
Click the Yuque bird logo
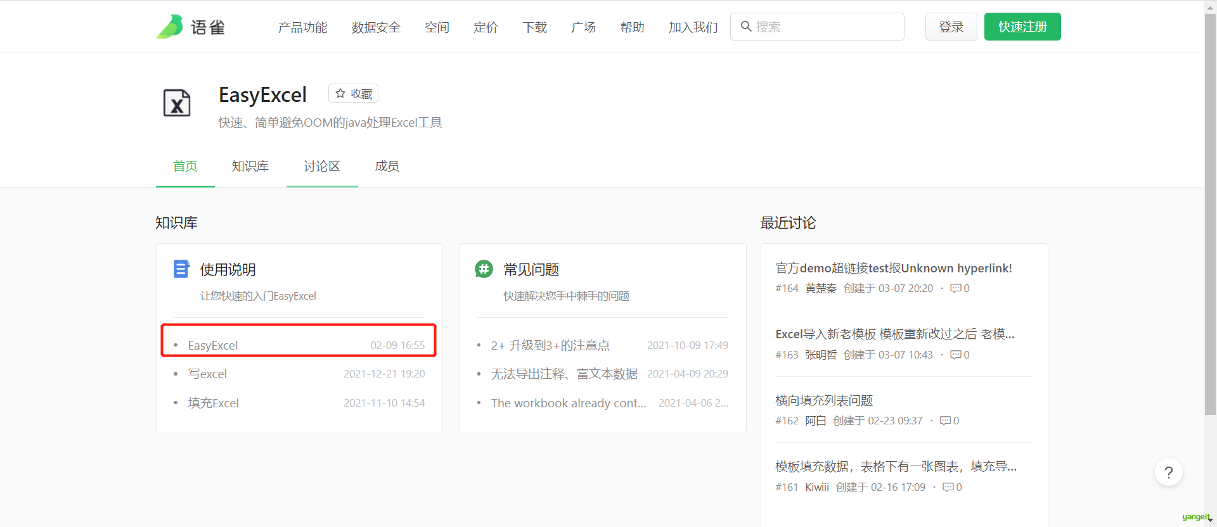coord(170,27)
